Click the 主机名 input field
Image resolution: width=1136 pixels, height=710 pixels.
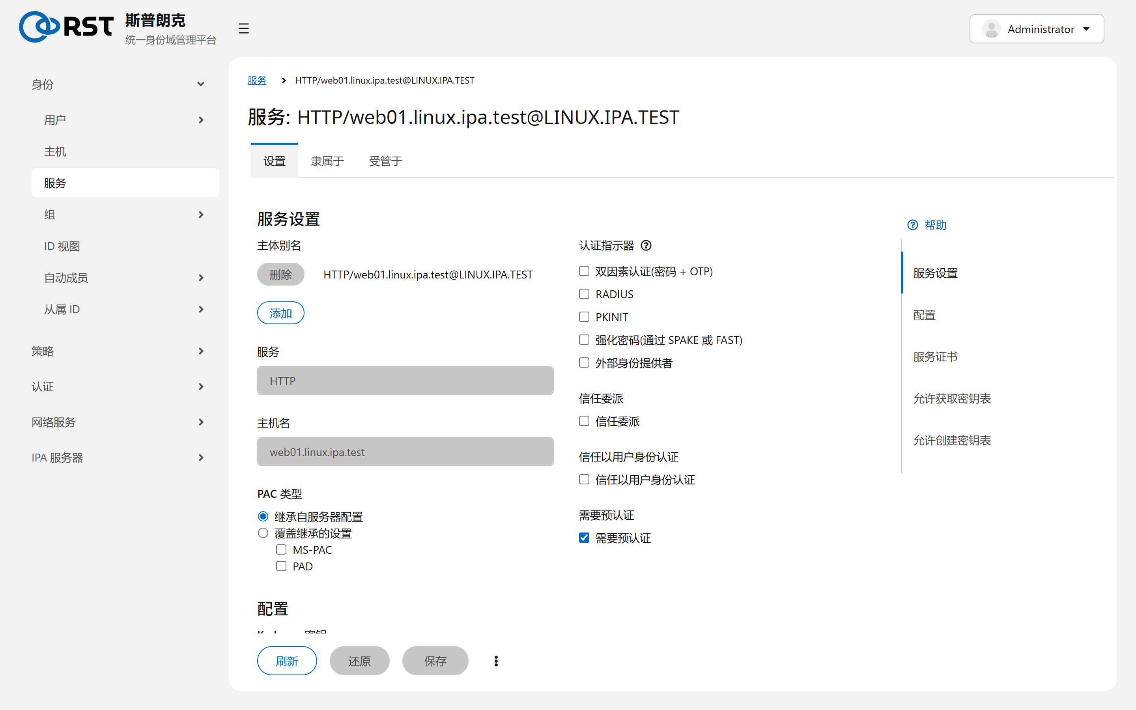pos(405,452)
